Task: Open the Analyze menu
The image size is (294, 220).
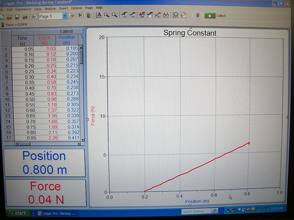Action: pos(50,9)
